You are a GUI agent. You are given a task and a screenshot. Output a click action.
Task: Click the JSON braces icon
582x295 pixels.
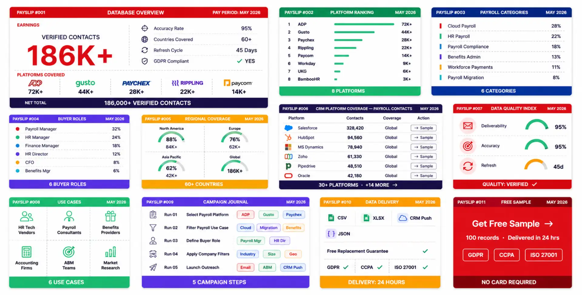(x=331, y=234)
